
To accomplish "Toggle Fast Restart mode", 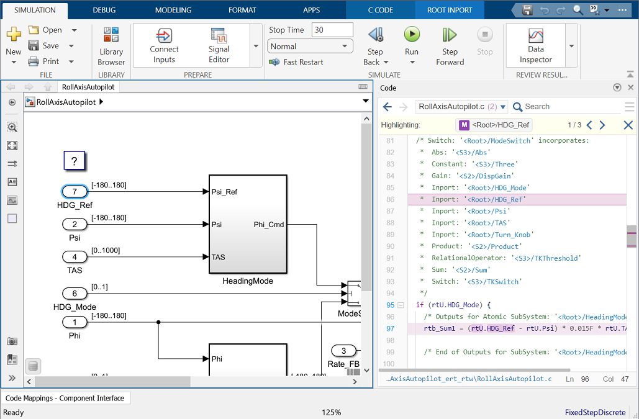I will [296, 62].
